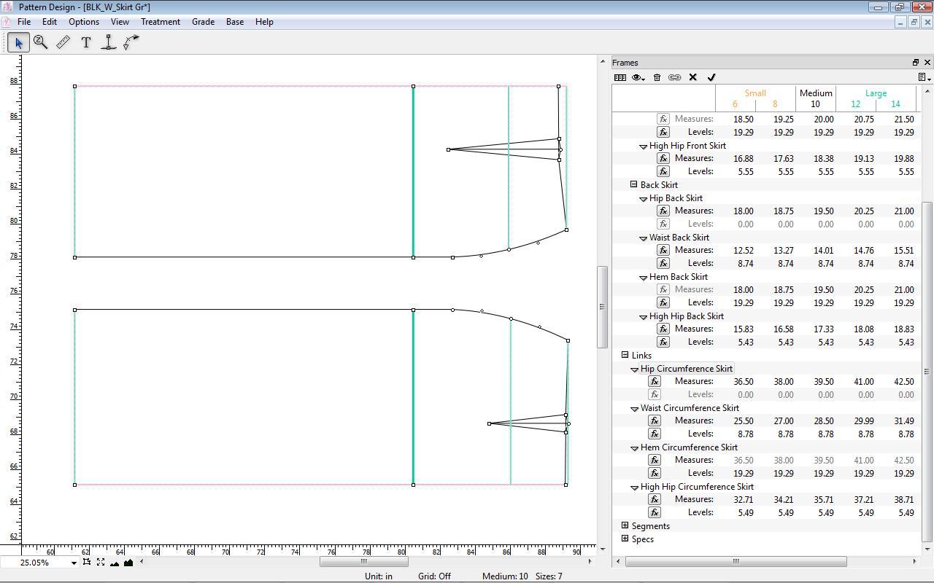
Task: Click the Medium 10 size column header
Action: (x=815, y=98)
